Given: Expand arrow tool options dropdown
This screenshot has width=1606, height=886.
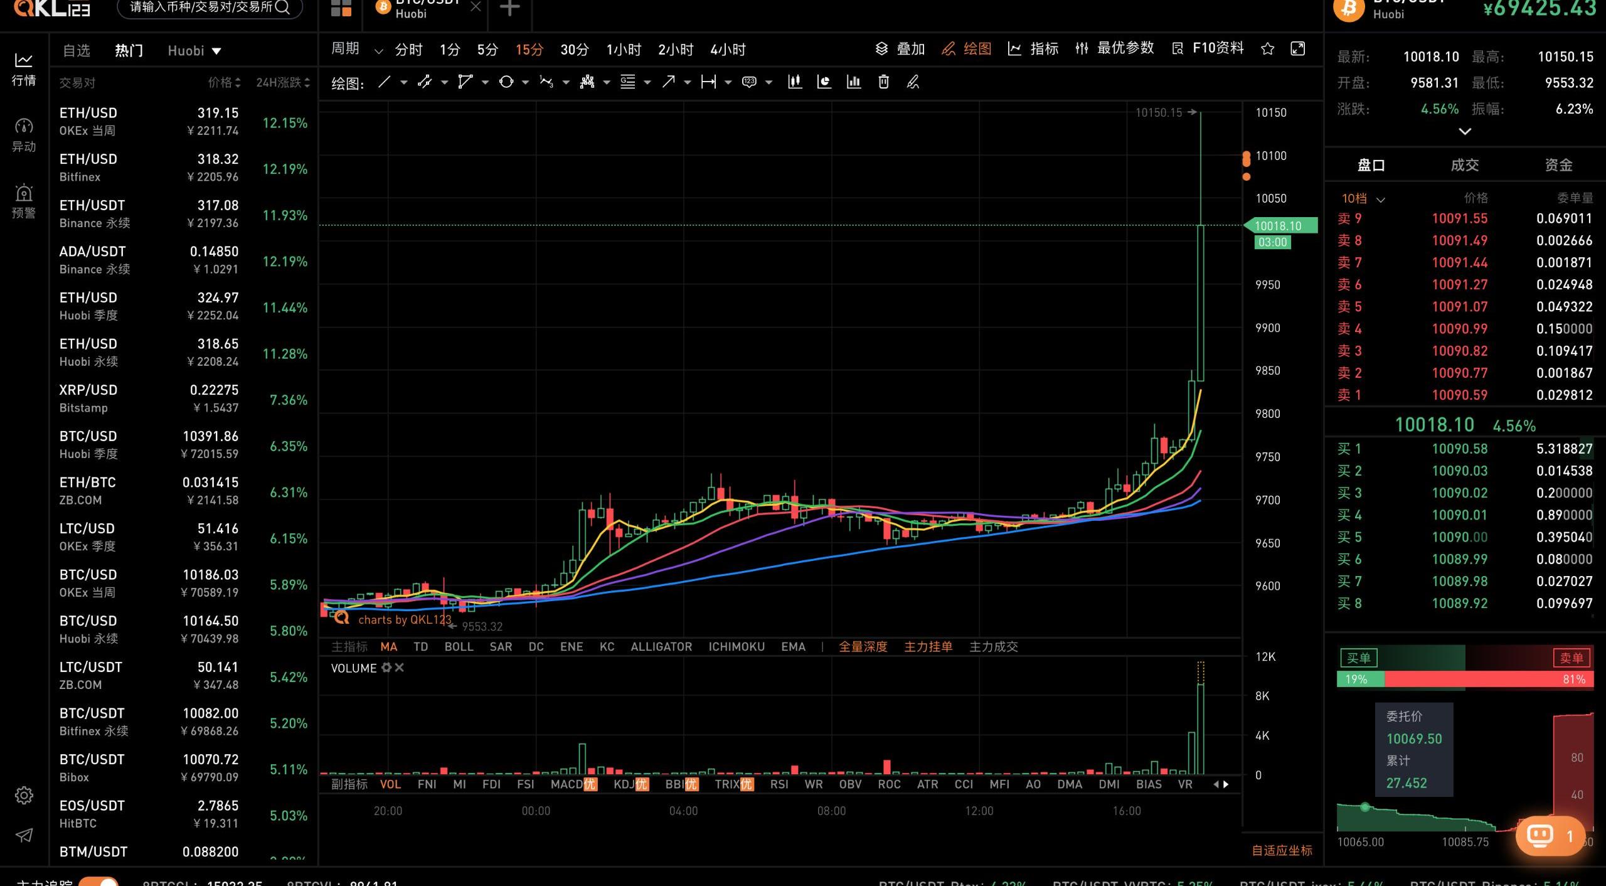Looking at the screenshot, I should coord(687,82).
